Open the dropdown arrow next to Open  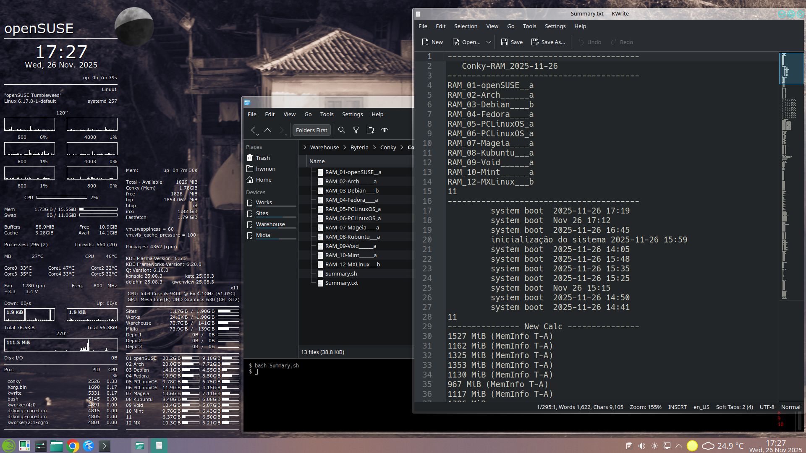488,42
